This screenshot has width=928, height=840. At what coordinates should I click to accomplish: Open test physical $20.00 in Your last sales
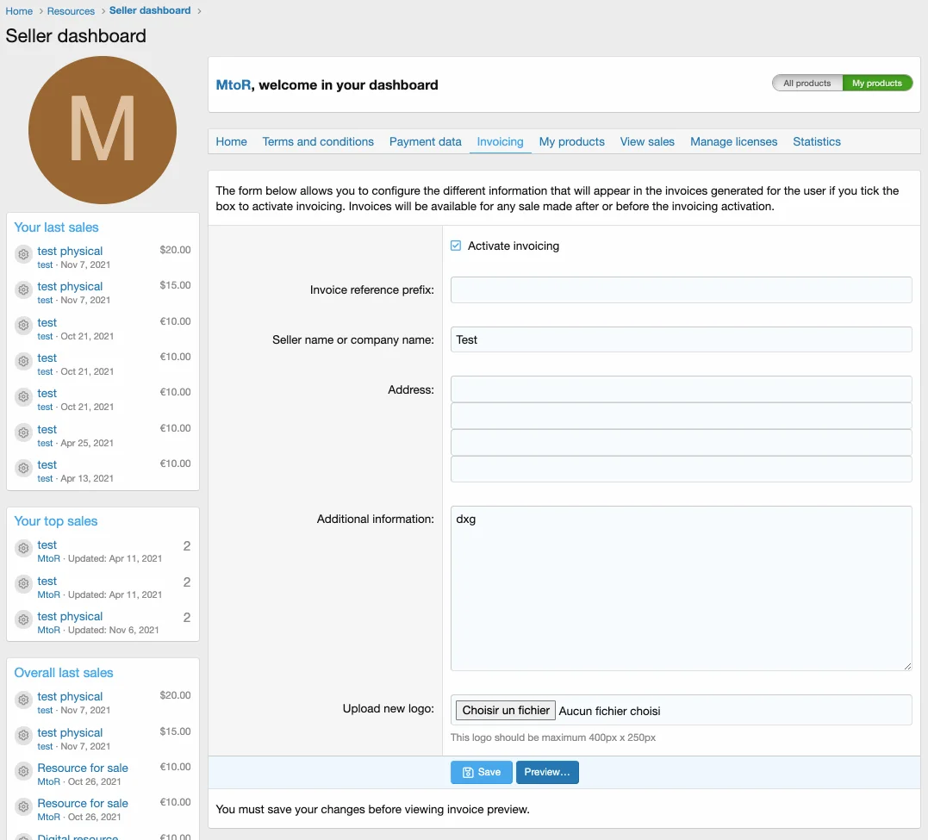pos(70,251)
